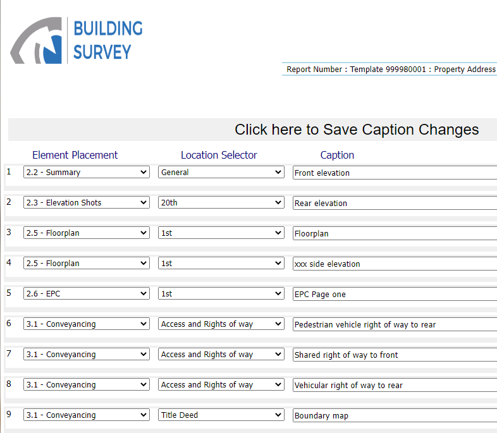497x433 pixels.
Task: Click the Floorplan caption input
Action: pos(393,233)
